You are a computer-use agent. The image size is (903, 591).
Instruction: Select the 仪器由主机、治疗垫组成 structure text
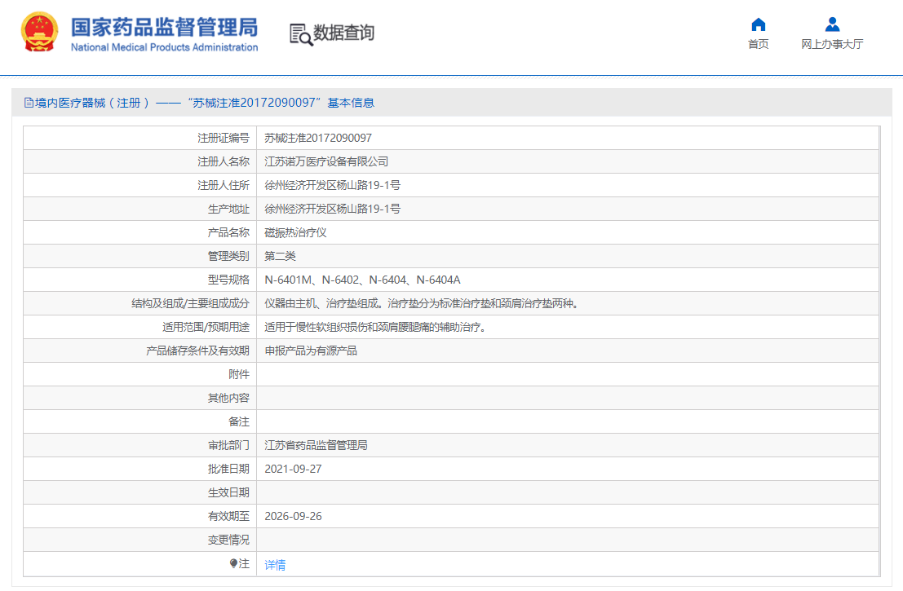421,303
